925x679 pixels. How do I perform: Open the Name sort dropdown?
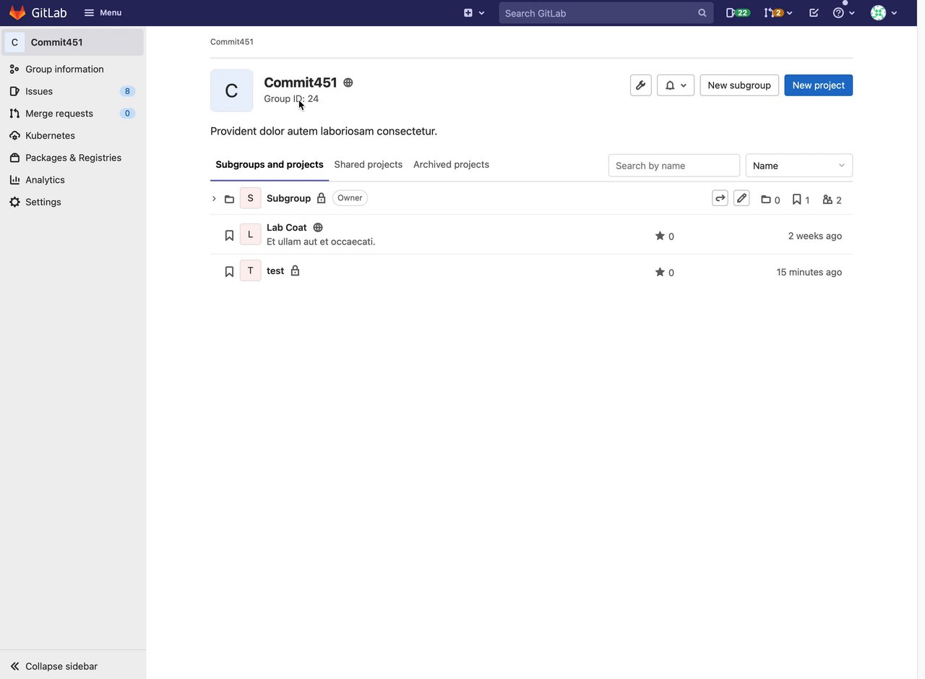pyautogui.click(x=799, y=166)
